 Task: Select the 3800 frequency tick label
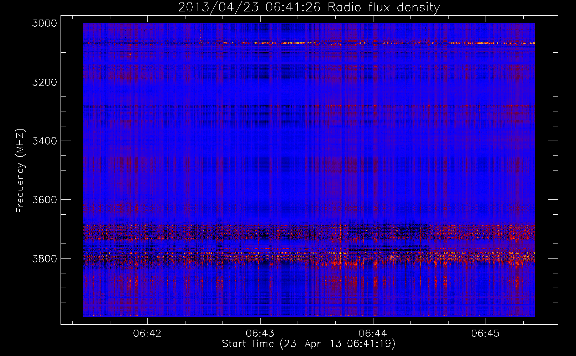click(x=44, y=258)
